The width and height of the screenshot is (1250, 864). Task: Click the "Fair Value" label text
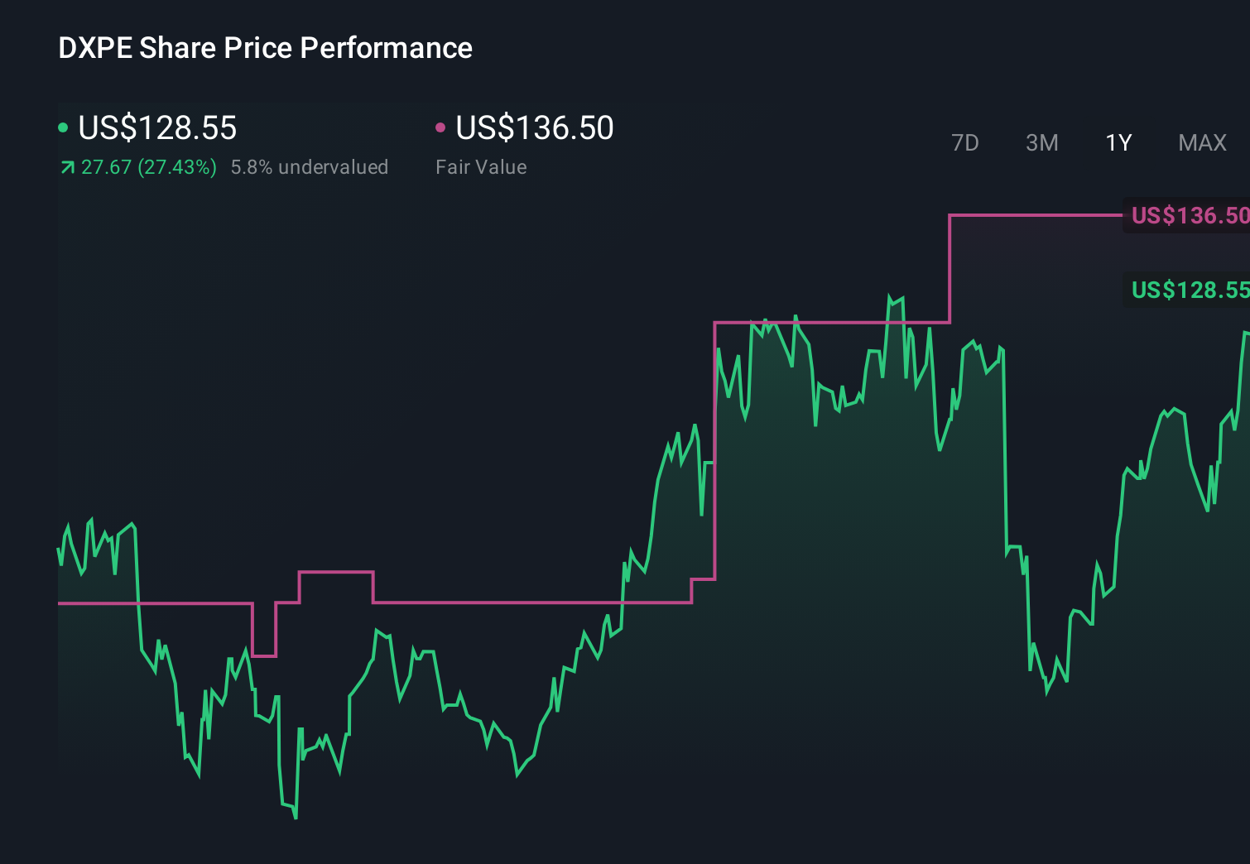[481, 167]
